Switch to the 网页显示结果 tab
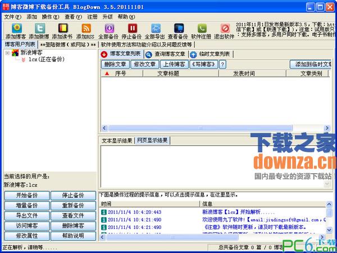The image size is (337, 253). (152, 141)
